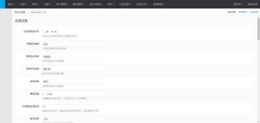Select the 是 radio for 只在微信内打开
This screenshot has height=123, width=260.
pos(44,31)
